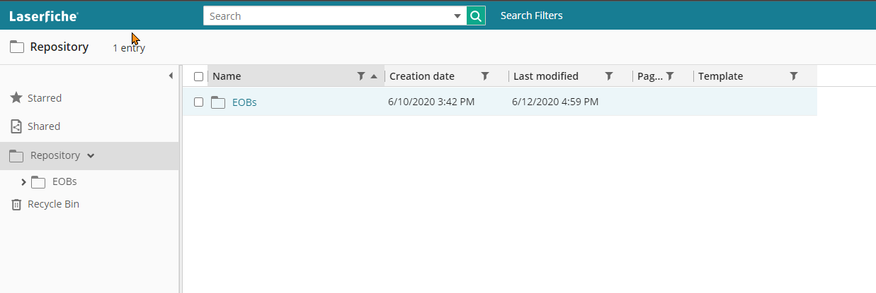Open the Creation date filter icon
The height and width of the screenshot is (293, 876).
pos(485,76)
